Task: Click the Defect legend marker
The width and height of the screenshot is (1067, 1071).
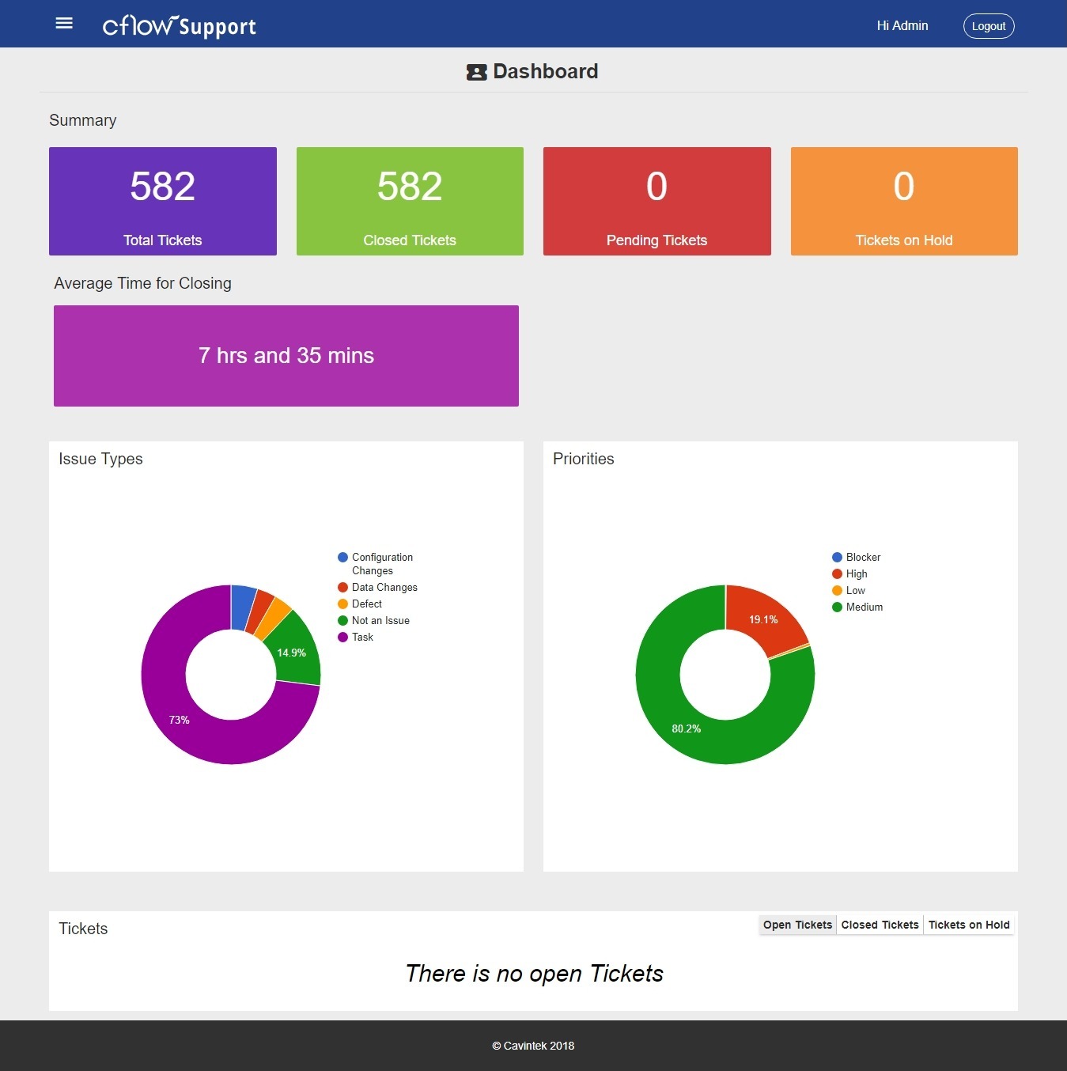Action: 342,604
